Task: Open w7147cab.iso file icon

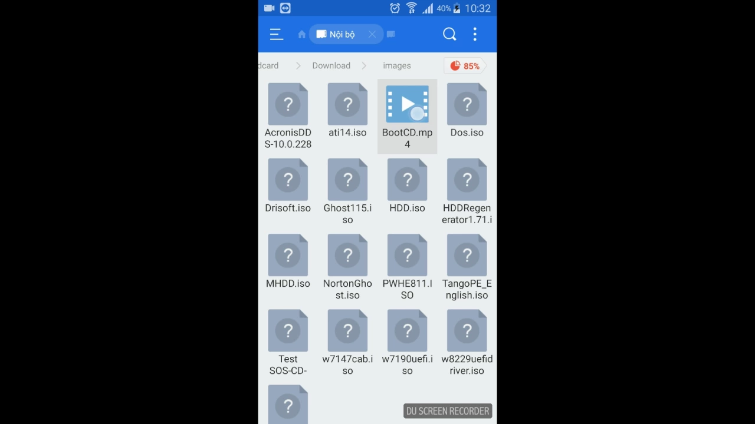Action: (x=347, y=330)
